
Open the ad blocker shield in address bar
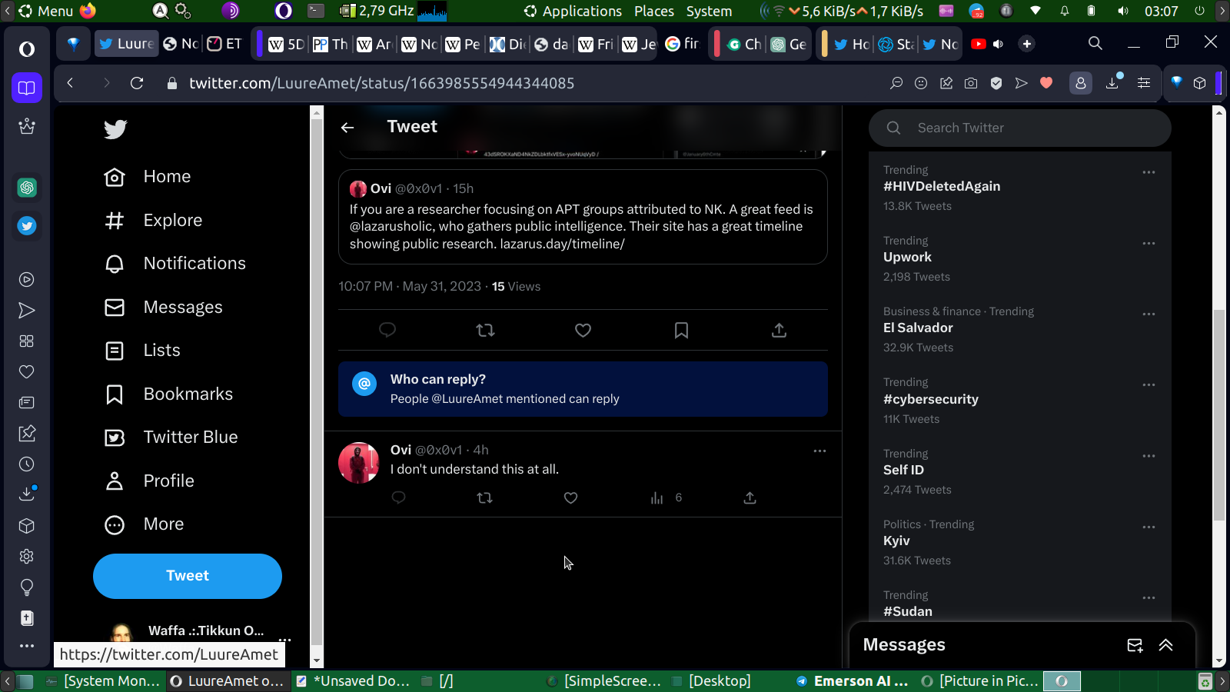point(996,83)
